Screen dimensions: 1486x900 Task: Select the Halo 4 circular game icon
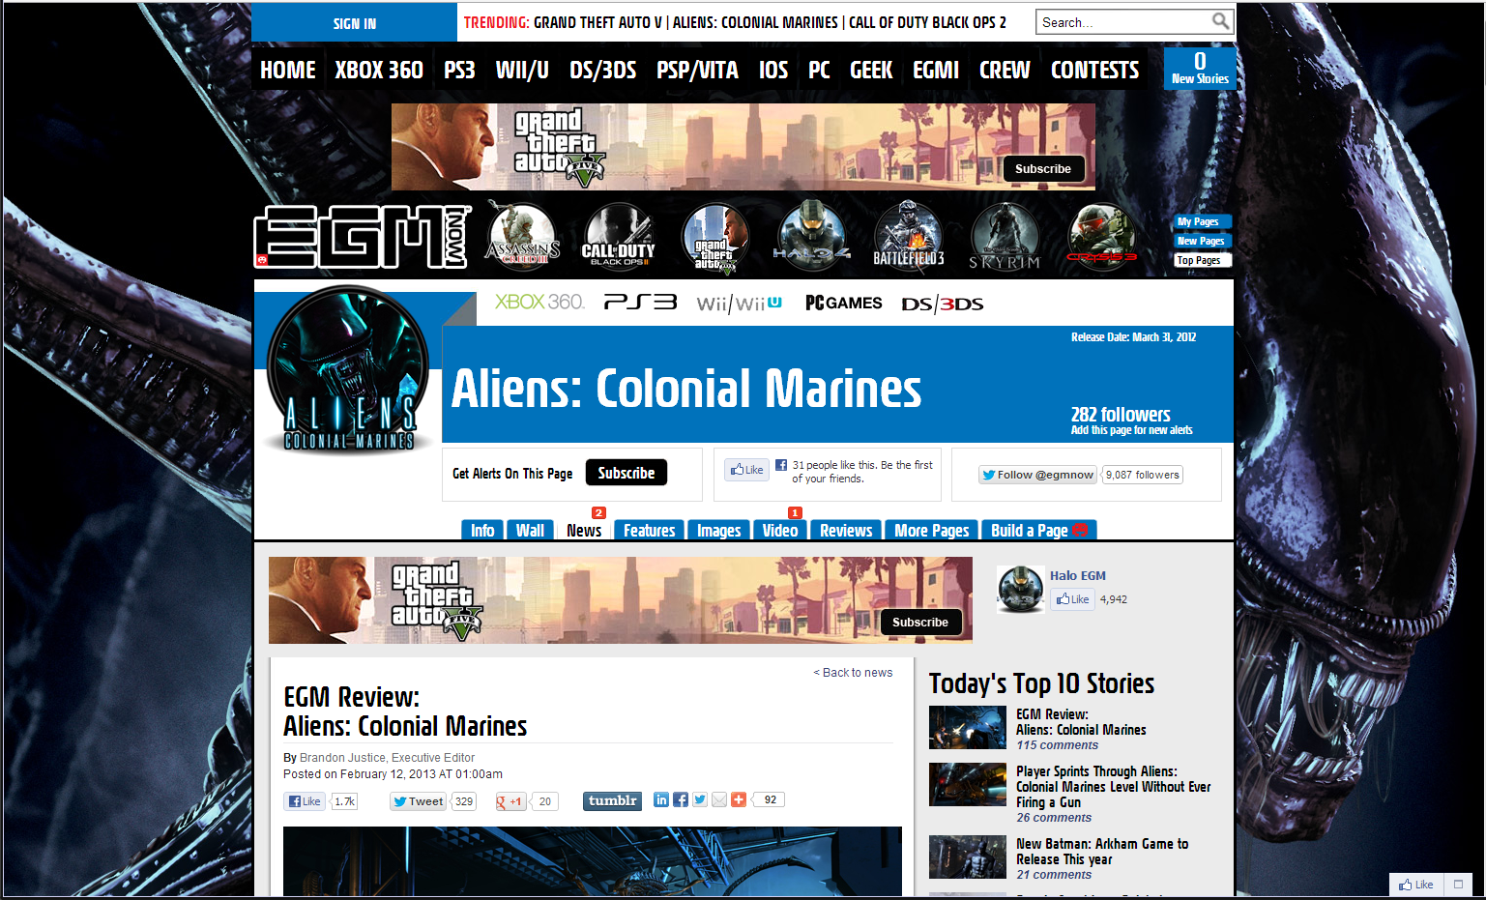(x=812, y=237)
